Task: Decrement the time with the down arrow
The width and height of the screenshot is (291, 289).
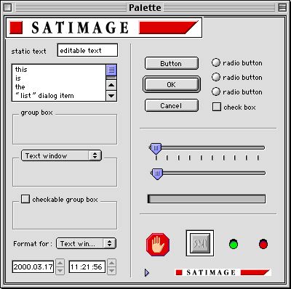Action: point(111,271)
